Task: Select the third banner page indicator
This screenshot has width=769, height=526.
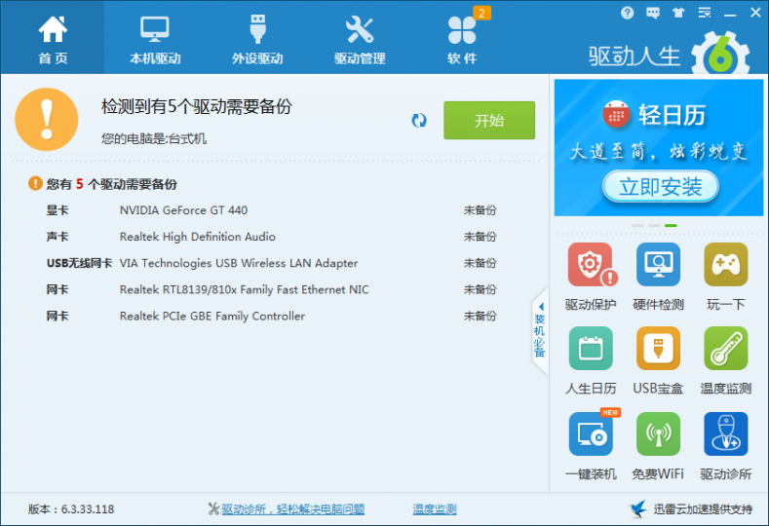Action: (x=671, y=226)
